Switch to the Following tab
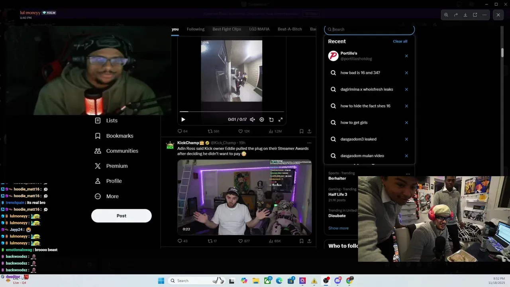The image size is (510, 287). 196,29
